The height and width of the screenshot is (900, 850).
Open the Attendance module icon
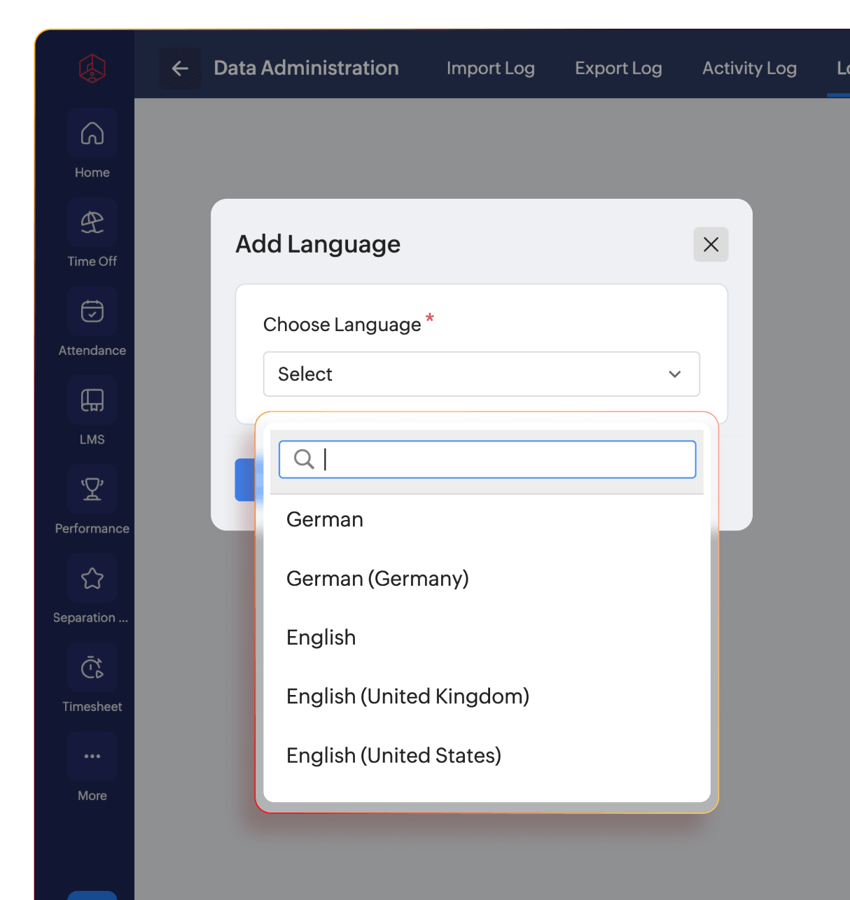point(92,311)
